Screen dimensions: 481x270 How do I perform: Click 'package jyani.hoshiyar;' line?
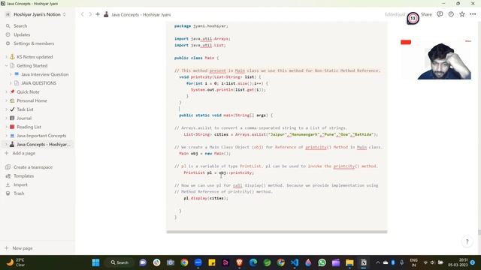pyautogui.click(x=201, y=26)
